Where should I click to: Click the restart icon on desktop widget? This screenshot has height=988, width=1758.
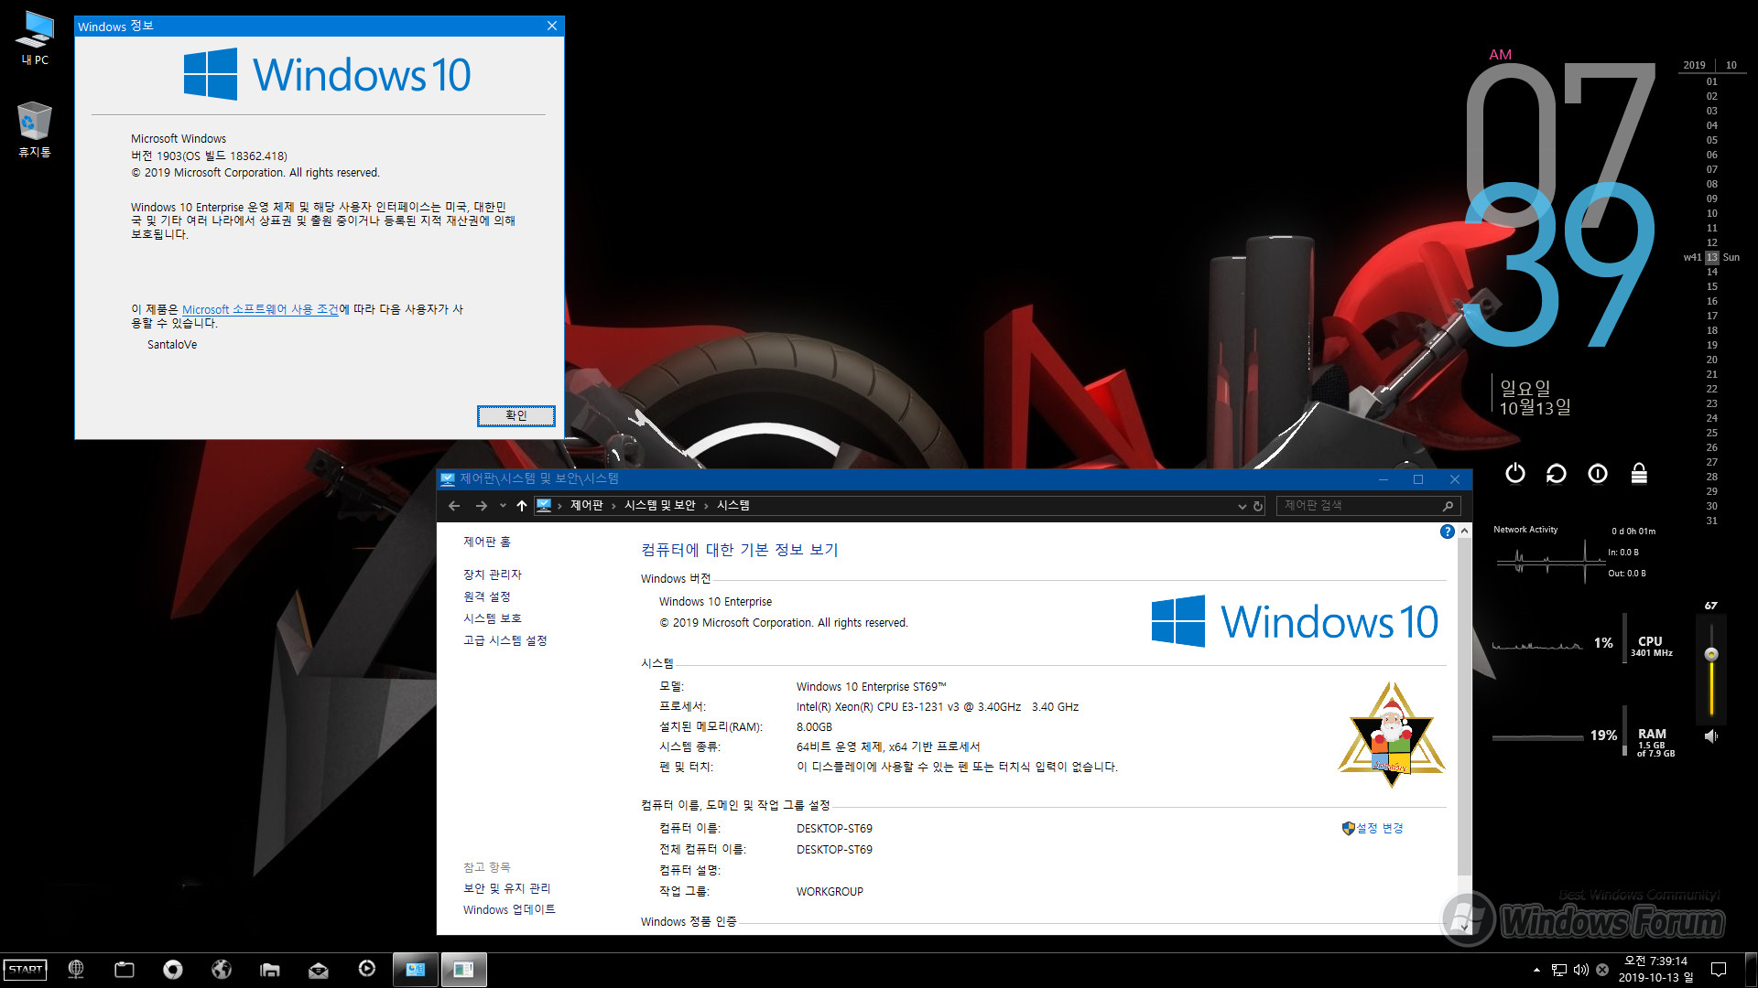point(1557,473)
